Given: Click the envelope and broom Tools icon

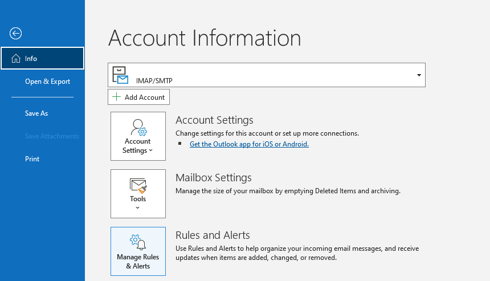Looking at the screenshot, I should coord(138,185).
